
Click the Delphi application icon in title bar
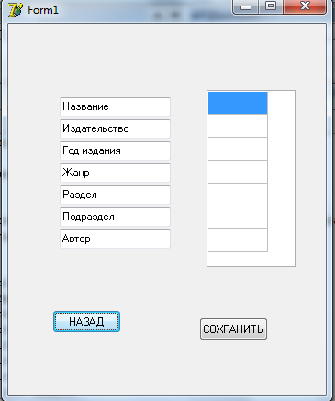(x=15, y=10)
